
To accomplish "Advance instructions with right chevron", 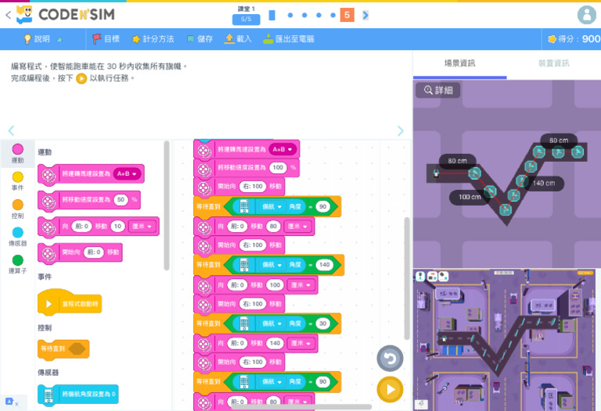I will click(x=400, y=130).
